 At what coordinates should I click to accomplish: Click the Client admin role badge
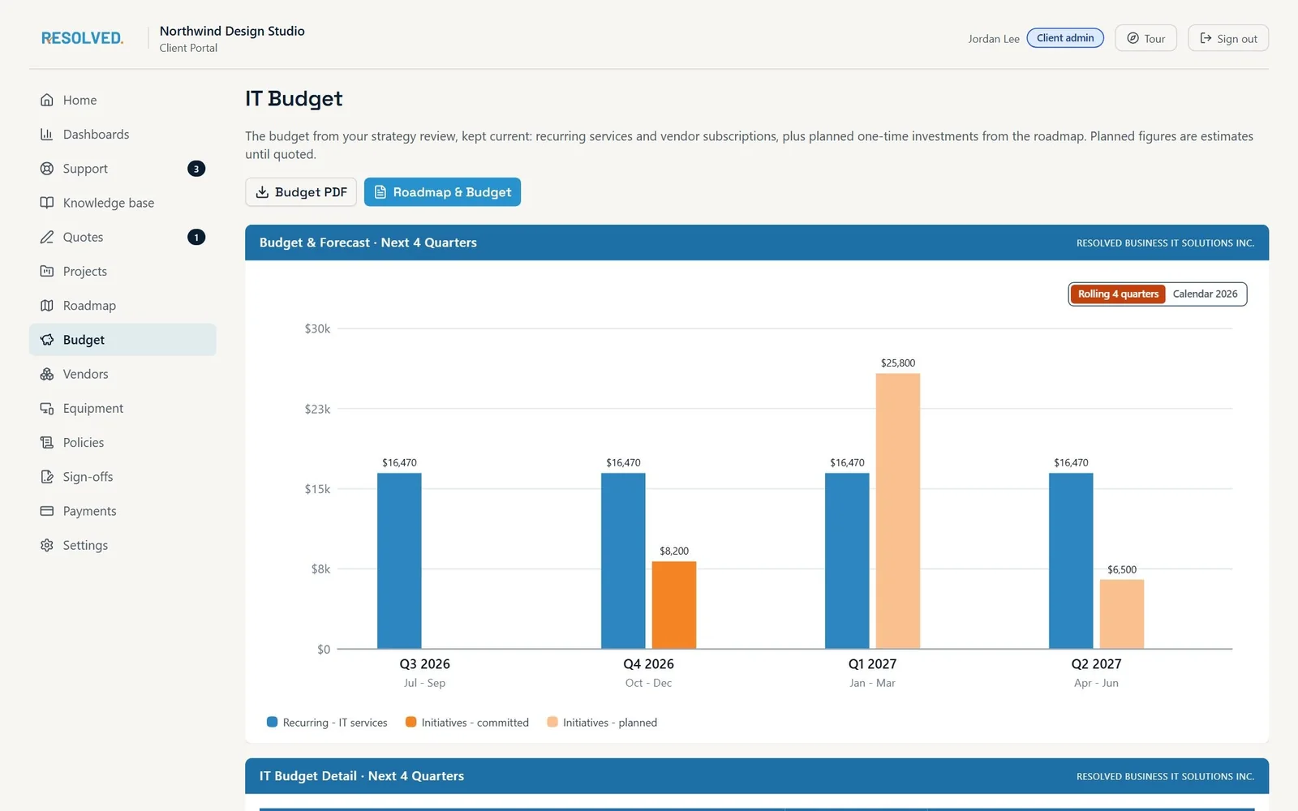(x=1065, y=38)
